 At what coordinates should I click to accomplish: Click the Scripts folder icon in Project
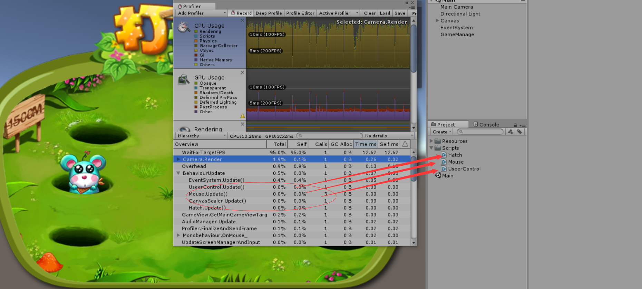(438, 148)
